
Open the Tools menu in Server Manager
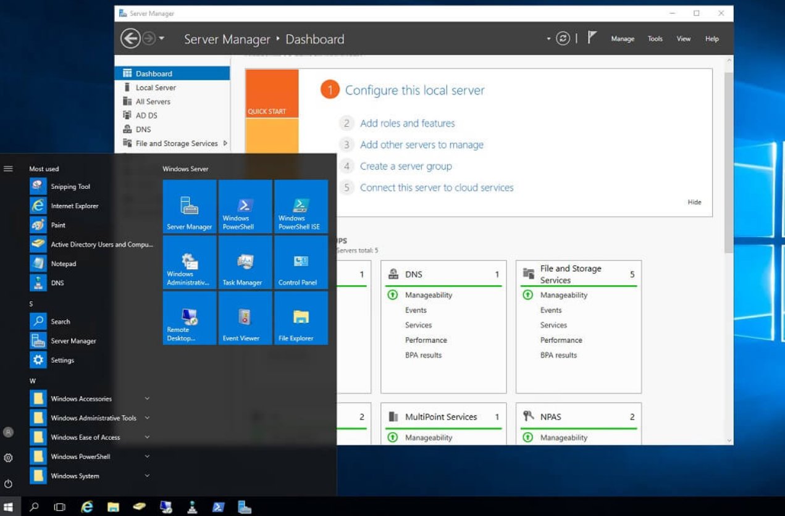[655, 38]
